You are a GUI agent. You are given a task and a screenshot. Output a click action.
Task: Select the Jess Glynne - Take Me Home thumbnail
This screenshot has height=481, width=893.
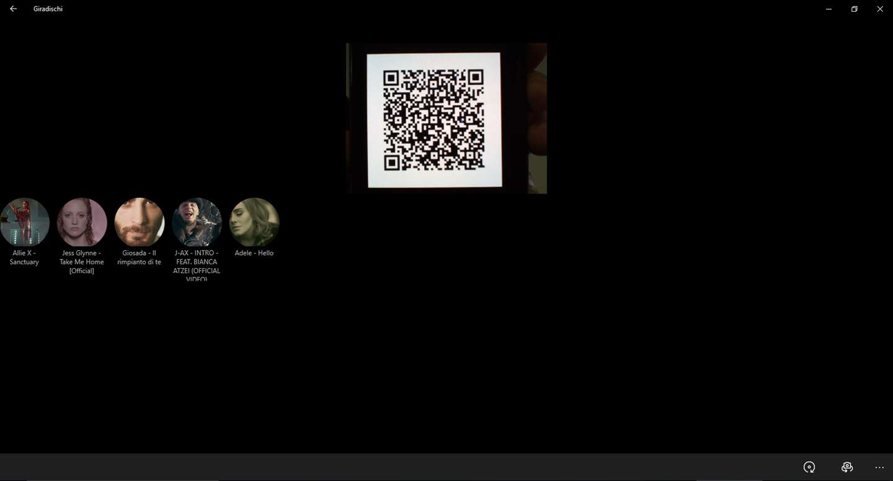82,222
